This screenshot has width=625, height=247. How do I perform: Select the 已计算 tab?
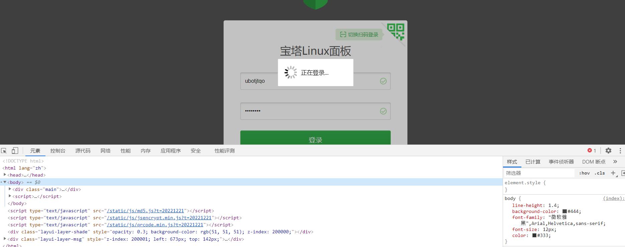(x=533, y=162)
